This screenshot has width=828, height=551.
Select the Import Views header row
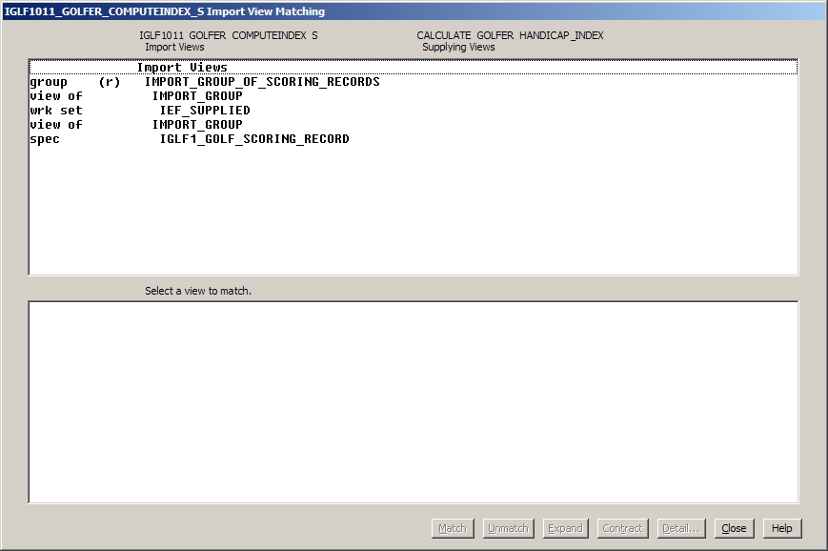point(414,67)
